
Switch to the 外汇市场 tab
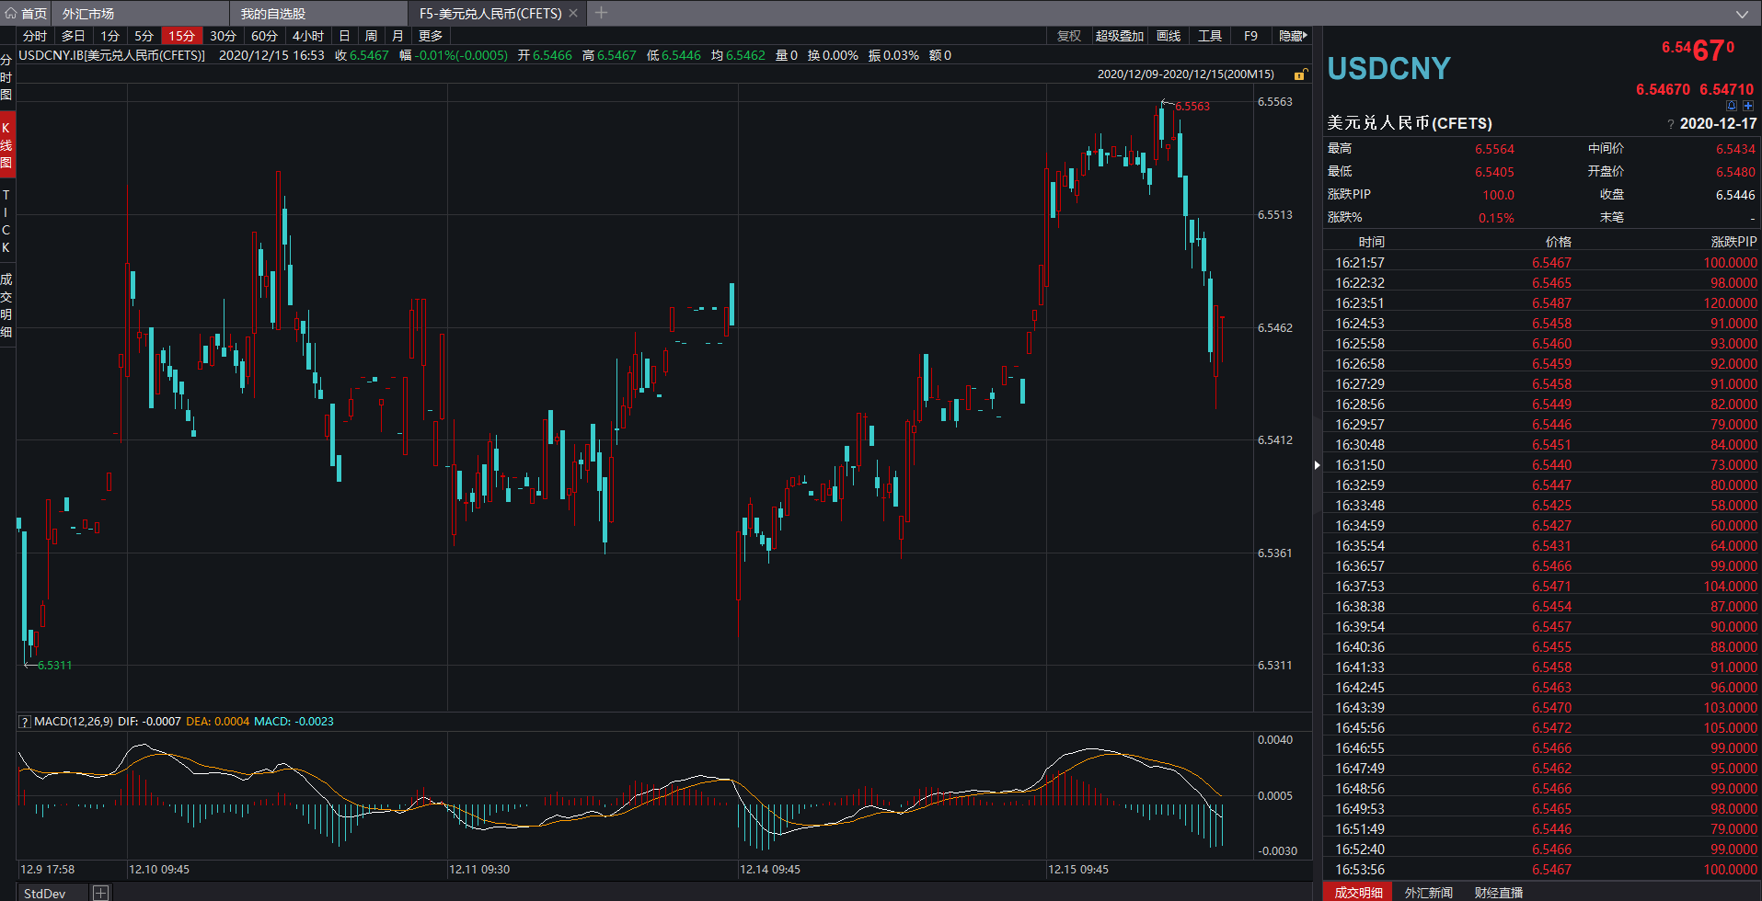(x=88, y=14)
